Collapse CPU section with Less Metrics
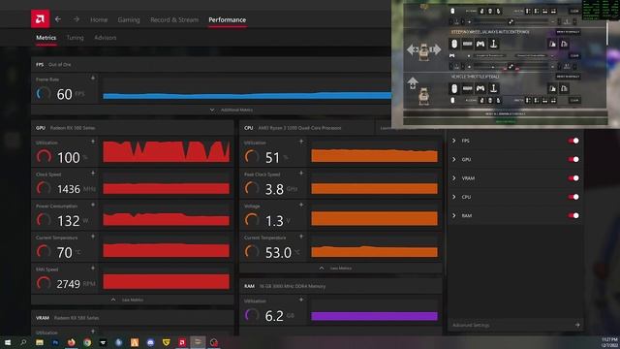Image resolution: width=620 pixels, height=349 pixels. click(x=335, y=268)
